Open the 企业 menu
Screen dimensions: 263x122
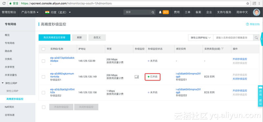click(x=209, y=12)
